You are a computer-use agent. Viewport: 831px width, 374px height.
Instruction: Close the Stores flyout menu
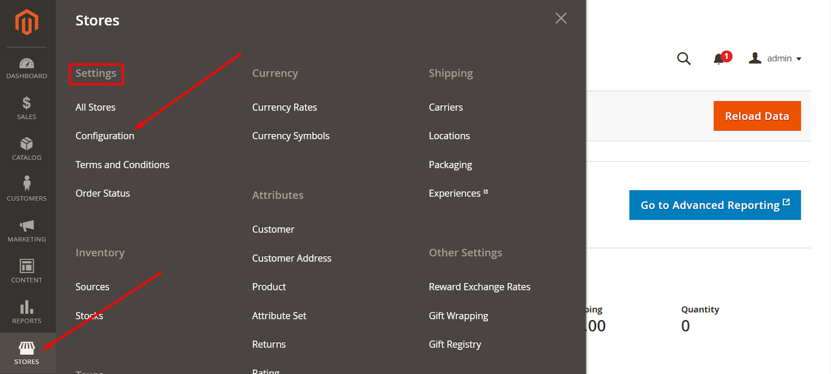tap(561, 18)
